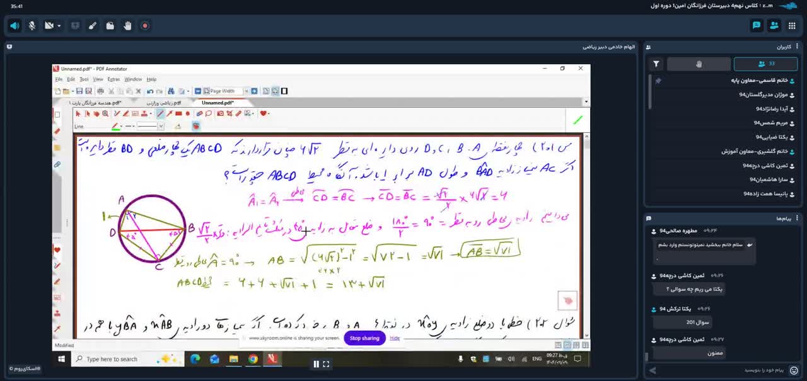Open the messages panel three-dot menu
The height and width of the screenshot is (381, 807).
pos(797,218)
